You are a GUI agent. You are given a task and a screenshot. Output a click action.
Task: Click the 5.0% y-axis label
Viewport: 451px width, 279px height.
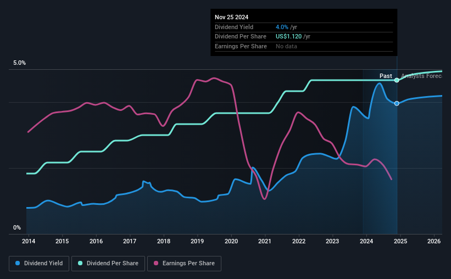point(19,63)
